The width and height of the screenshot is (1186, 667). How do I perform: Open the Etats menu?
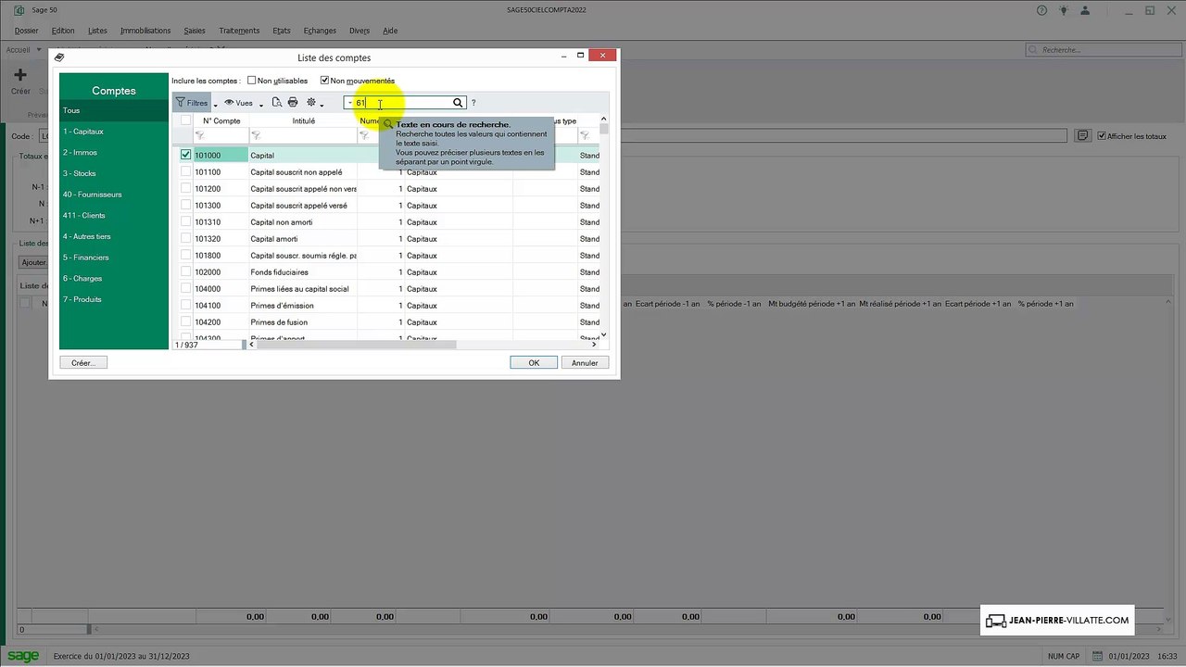[x=282, y=31]
